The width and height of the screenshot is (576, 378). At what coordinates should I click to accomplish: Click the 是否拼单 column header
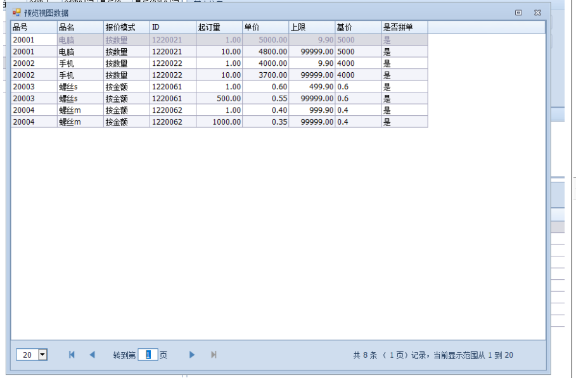pos(404,27)
